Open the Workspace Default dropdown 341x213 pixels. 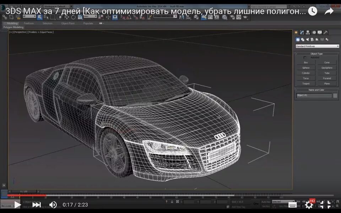point(58,6)
